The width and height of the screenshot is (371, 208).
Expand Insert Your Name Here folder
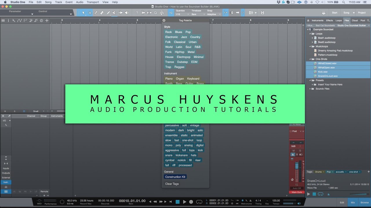point(312,85)
